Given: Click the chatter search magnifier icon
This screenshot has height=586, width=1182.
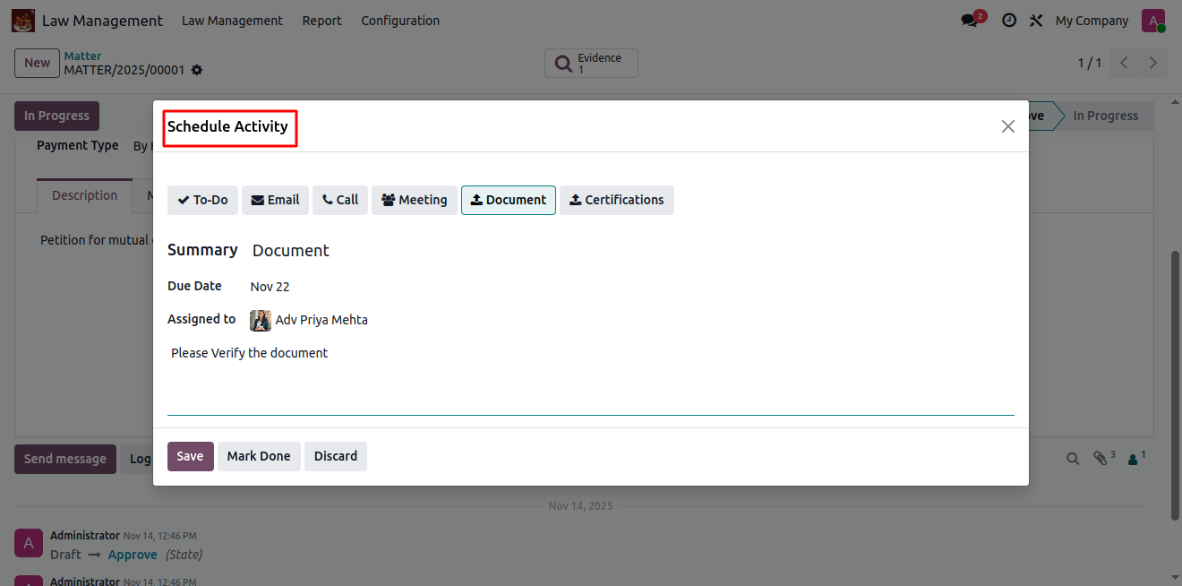Looking at the screenshot, I should pos(1073,459).
